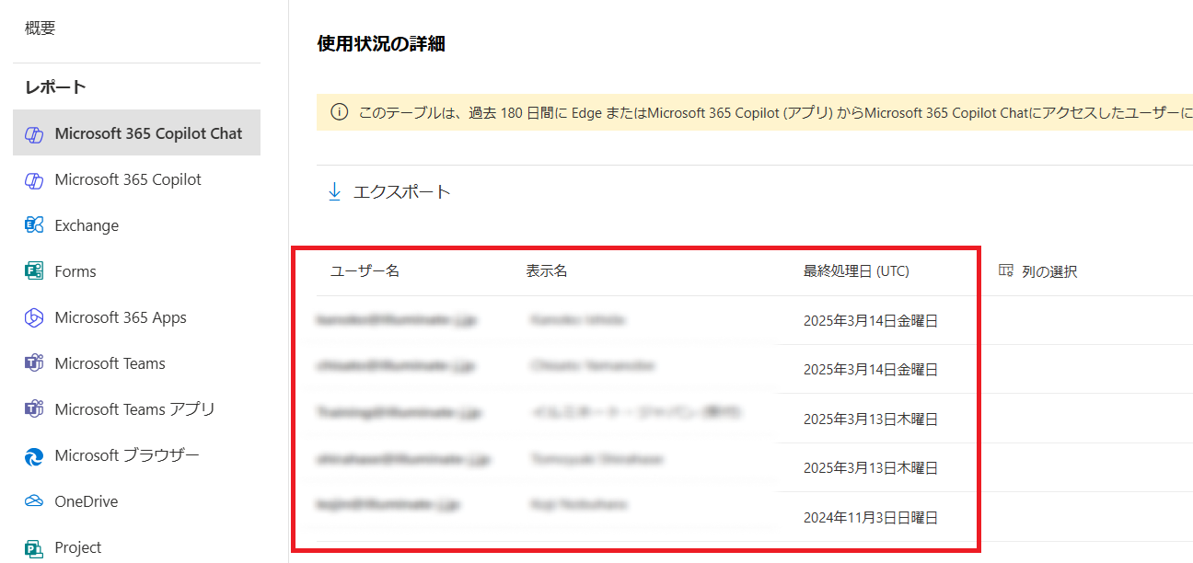View the OneDrive report icon
Image resolution: width=1193 pixels, height=563 pixels.
coord(34,501)
